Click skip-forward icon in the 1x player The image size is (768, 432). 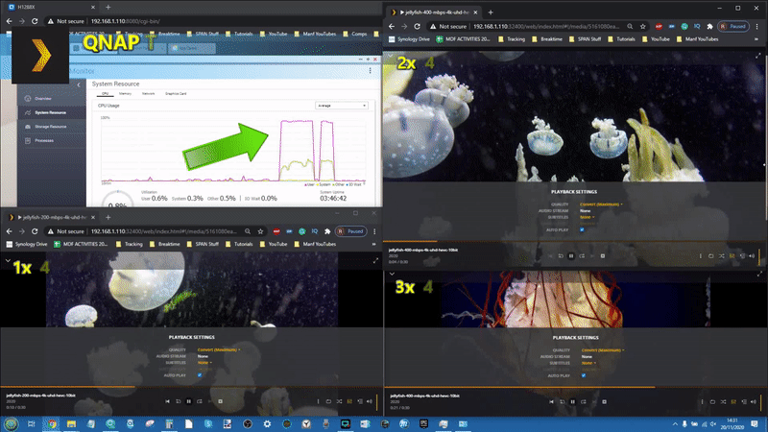(200, 401)
